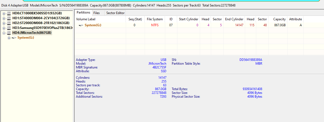Viewport: 324px width, 122px height.
Task: Select the HD3 Samsung SSD 970 disk icon
Action: tap(9, 28)
